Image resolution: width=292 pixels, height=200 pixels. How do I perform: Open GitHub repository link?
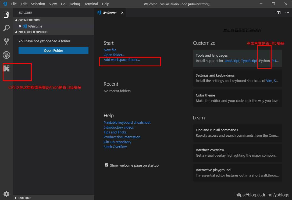[x=117, y=142]
